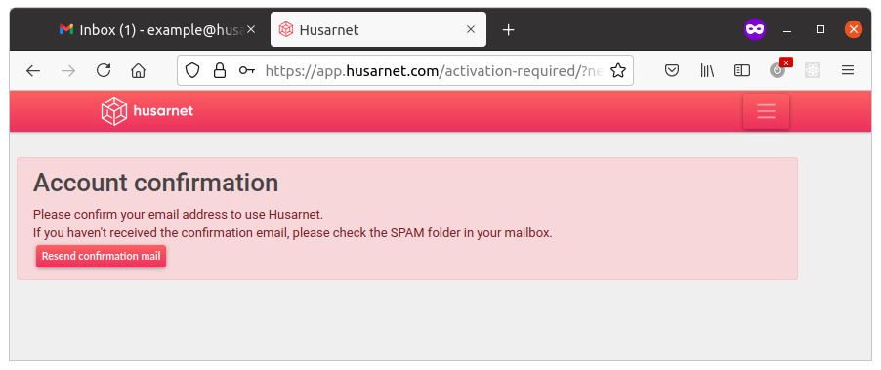Click the browser back arrow
This screenshot has height=370, width=881.
click(x=33, y=70)
